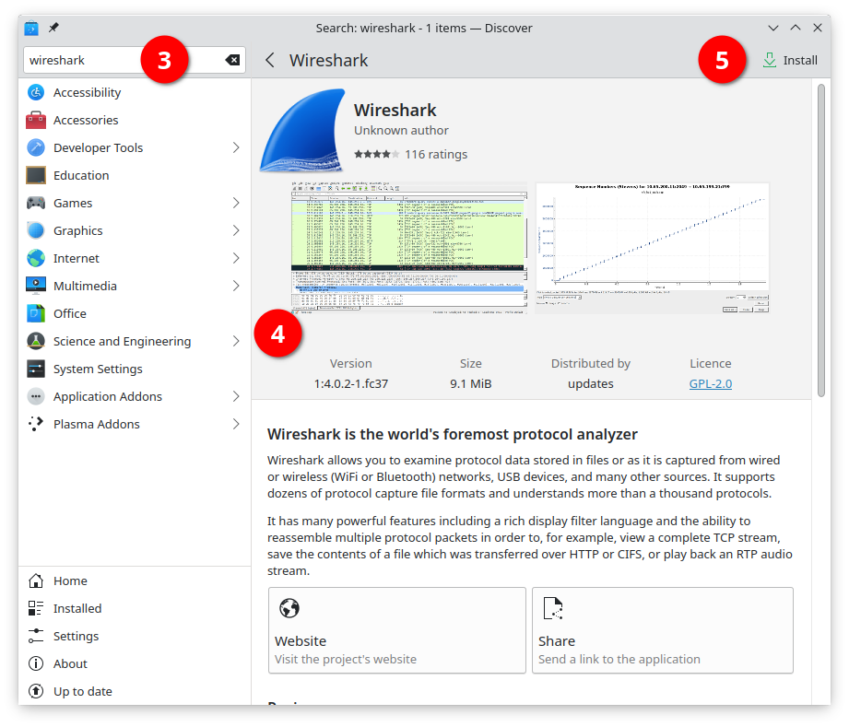Click the Internet globe icon
Viewport: 849px width, 727px height.
[x=36, y=258]
